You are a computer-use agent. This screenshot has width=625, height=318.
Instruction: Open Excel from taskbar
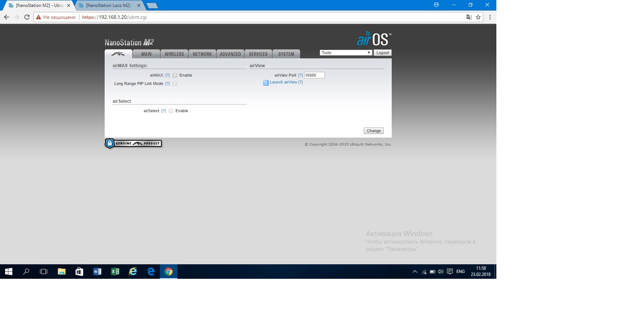[115, 272]
